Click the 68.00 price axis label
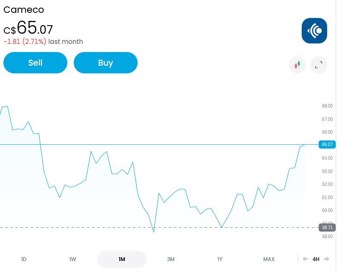Screen dimensions: 337x270 [327, 106]
